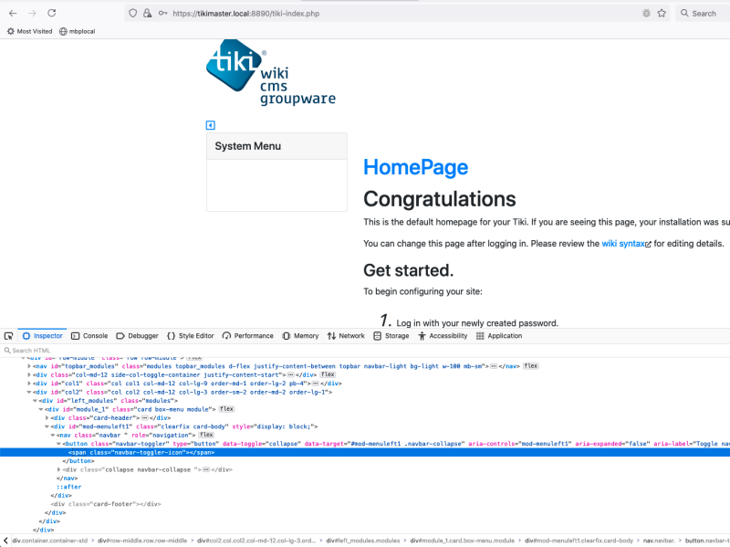The height and width of the screenshot is (547, 730).
Task: Switch to the Network tab
Action: [346, 336]
